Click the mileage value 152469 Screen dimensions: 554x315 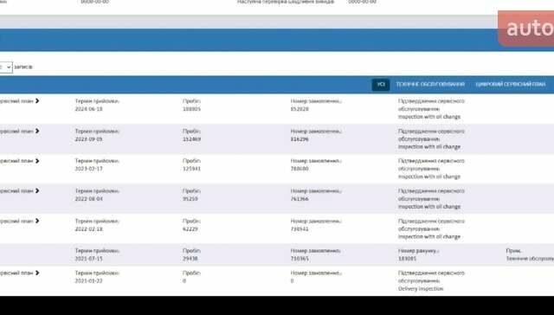pos(191,139)
